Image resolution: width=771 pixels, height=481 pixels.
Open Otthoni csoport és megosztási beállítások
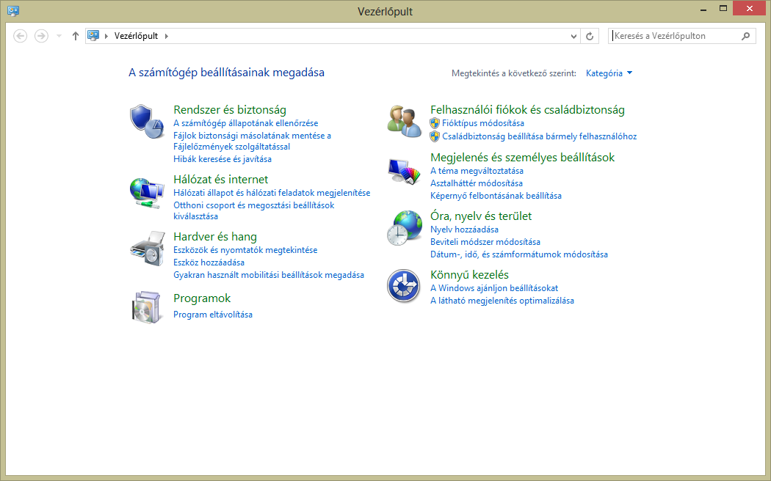(x=254, y=210)
